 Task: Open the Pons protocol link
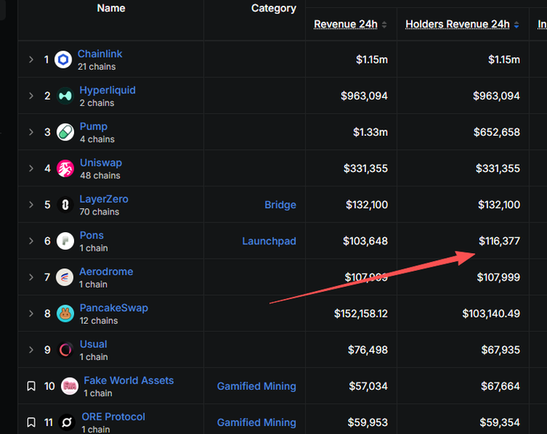(92, 235)
